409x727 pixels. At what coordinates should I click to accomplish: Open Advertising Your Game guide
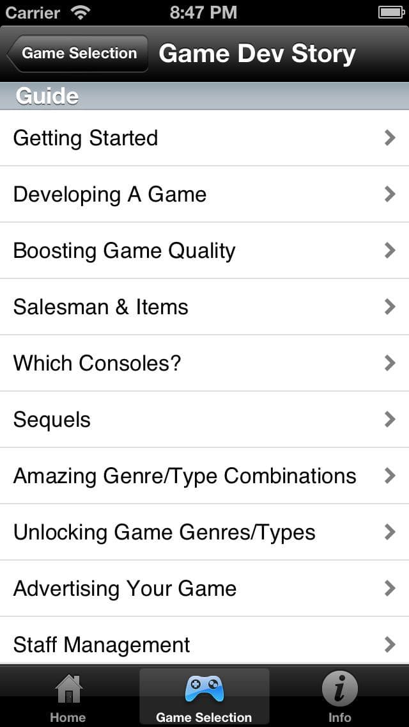204,588
